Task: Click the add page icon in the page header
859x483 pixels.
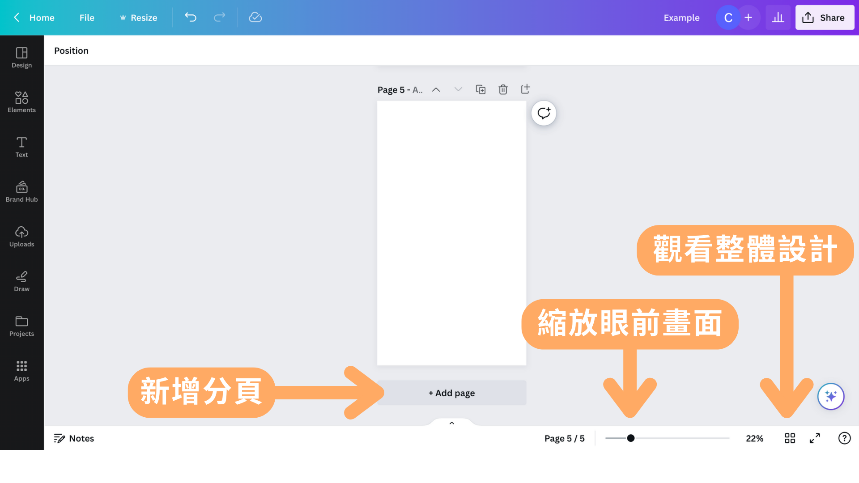Action: 525,89
